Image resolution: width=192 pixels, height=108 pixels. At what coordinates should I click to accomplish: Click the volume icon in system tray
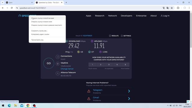(177, 106)
